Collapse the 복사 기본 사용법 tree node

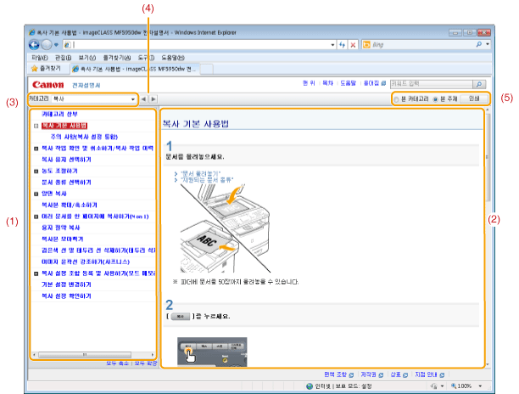pos(36,125)
